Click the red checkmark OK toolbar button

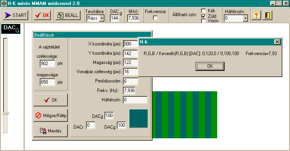(x=42, y=15)
